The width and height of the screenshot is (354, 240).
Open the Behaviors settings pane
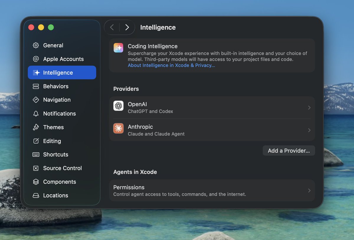click(x=62, y=86)
